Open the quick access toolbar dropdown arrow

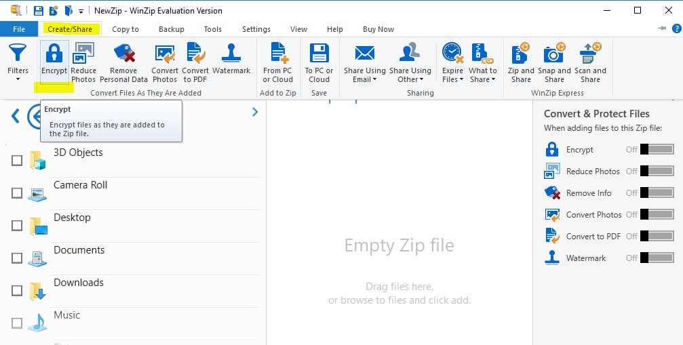[81, 12]
